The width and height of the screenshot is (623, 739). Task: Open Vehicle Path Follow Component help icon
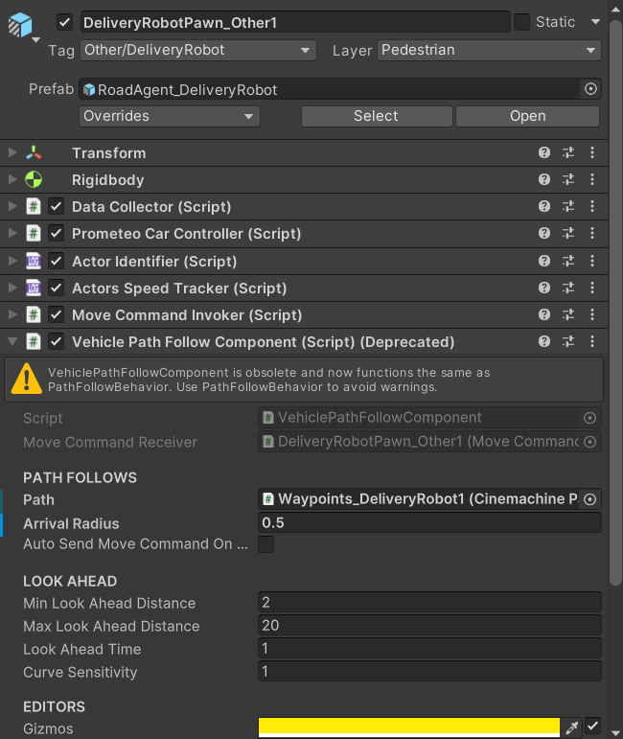pyautogui.click(x=544, y=341)
